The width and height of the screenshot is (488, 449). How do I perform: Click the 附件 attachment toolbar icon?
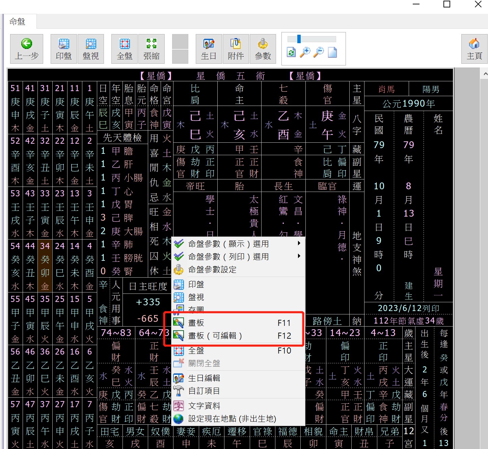click(x=236, y=49)
